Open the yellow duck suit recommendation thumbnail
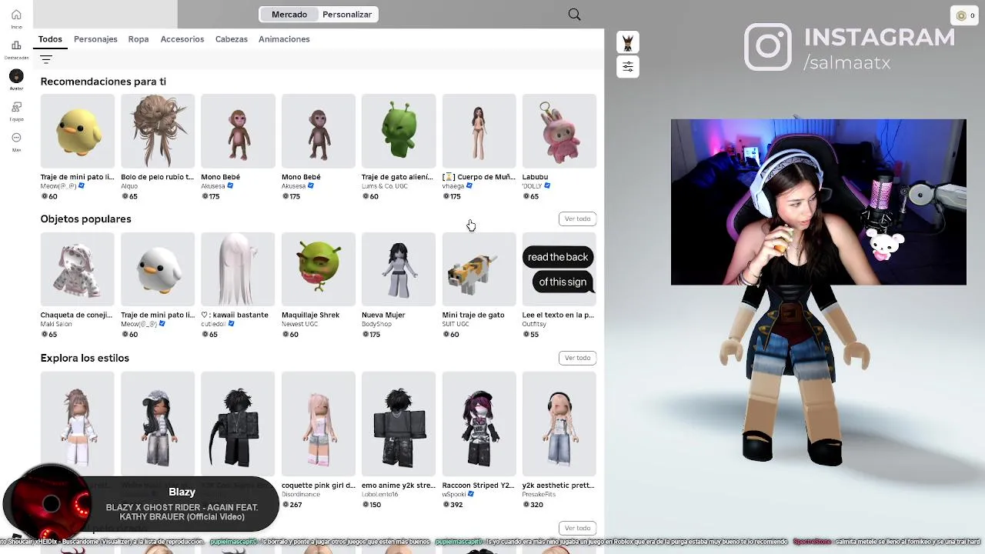985x554 pixels. pos(78,131)
